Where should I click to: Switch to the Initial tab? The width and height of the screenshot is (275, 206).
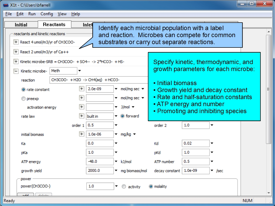tap(21, 25)
